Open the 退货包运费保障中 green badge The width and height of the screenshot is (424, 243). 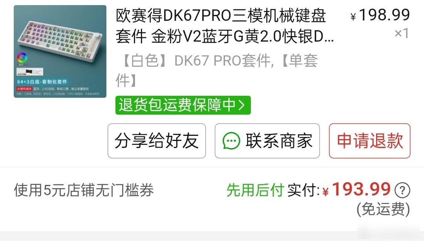[183, 105]
